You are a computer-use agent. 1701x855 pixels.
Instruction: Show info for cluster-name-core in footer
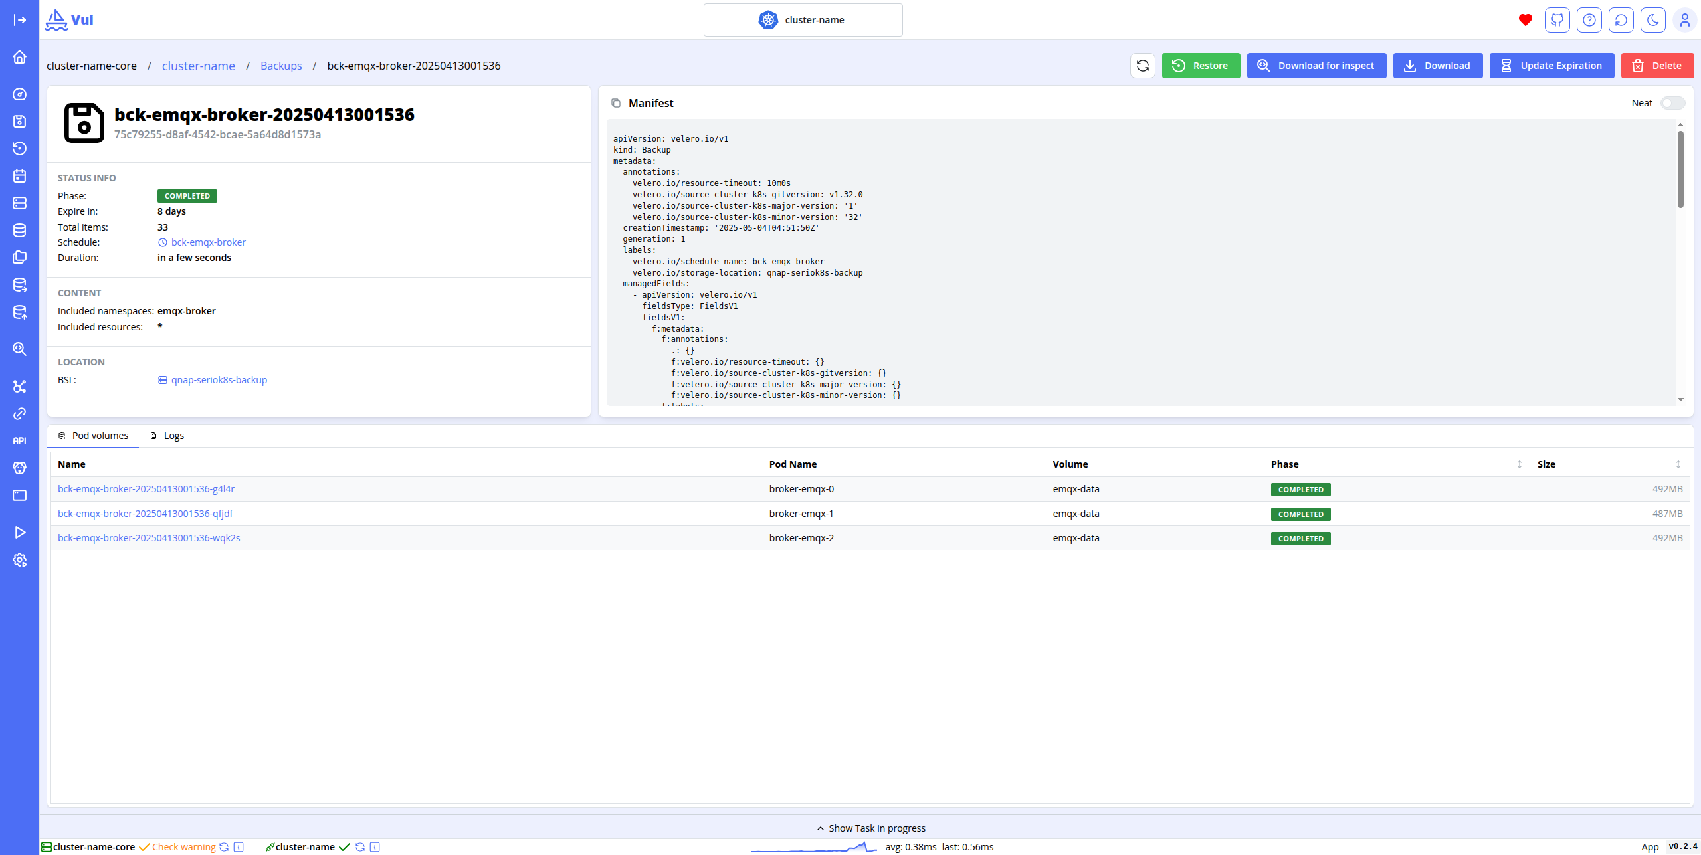point(239,847)
